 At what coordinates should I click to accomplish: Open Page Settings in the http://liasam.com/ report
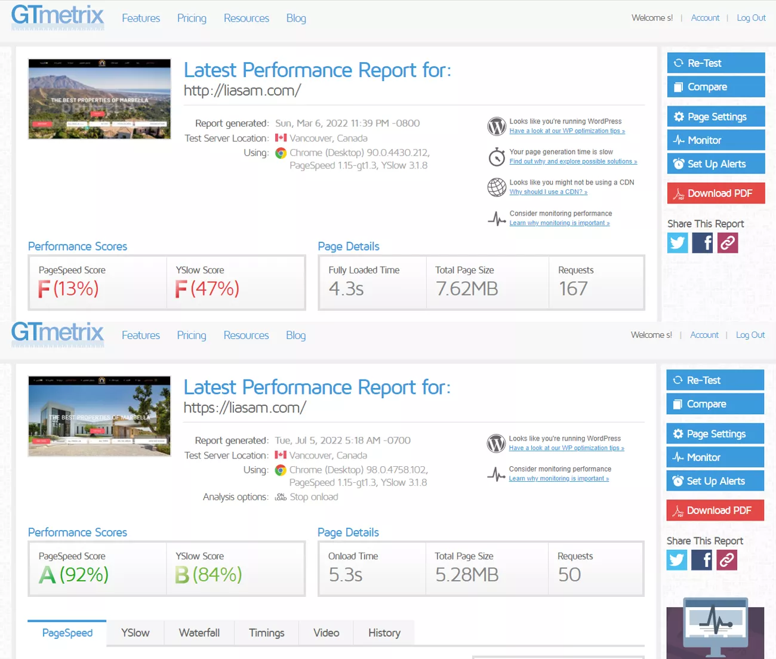tap(716, 116)
